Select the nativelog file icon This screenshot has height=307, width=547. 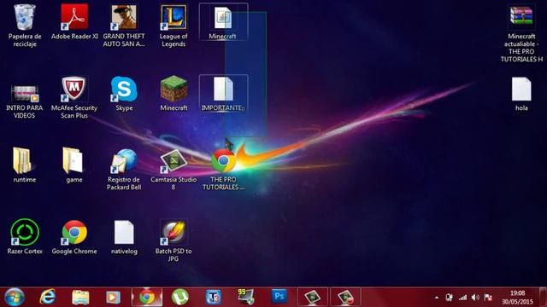(124, 232)
